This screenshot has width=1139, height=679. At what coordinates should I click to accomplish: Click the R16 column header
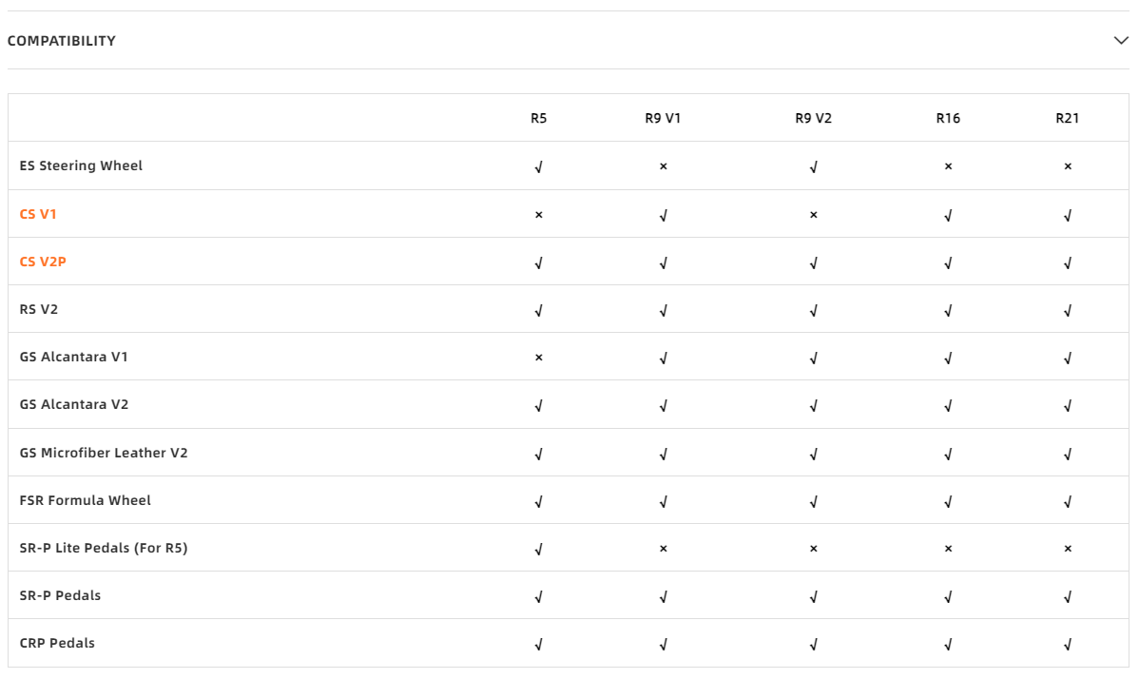pos(948,119)
